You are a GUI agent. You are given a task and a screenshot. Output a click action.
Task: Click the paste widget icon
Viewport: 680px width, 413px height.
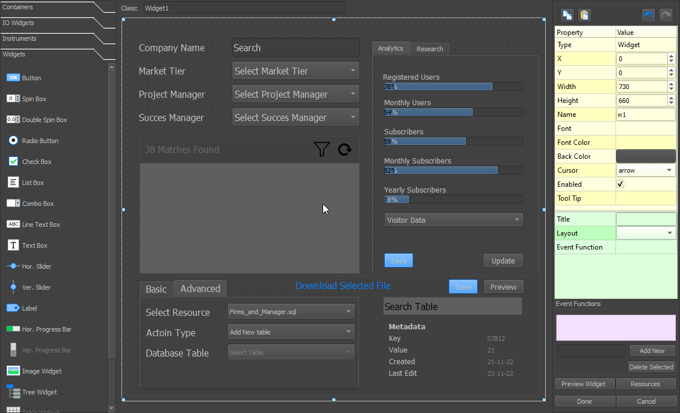[585, 15]
